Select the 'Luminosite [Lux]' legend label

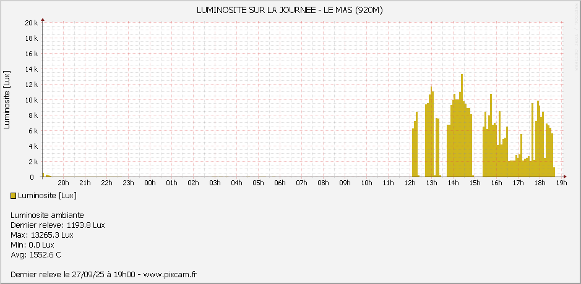47,196
